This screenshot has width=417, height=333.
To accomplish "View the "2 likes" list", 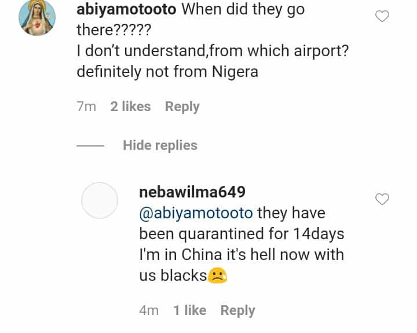I will click(130, 107).
